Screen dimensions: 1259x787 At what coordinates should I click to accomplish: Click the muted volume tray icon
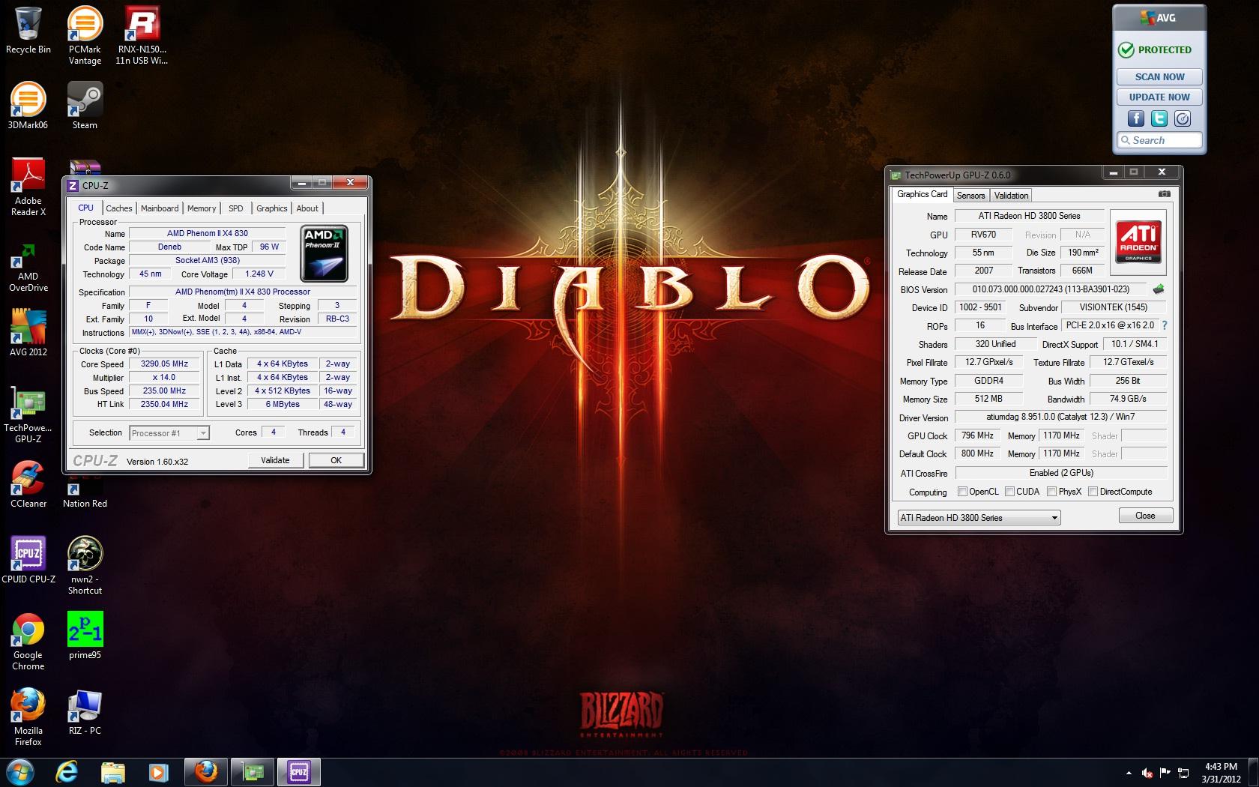(x=1147, y=773)
